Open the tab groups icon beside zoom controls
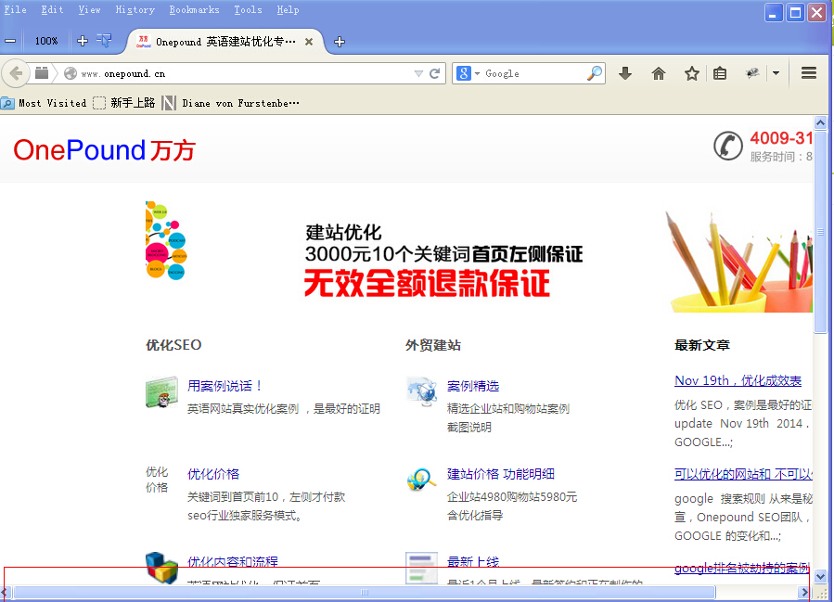The width and height of the screenshot is (834, 602). (x=104, y=41)
